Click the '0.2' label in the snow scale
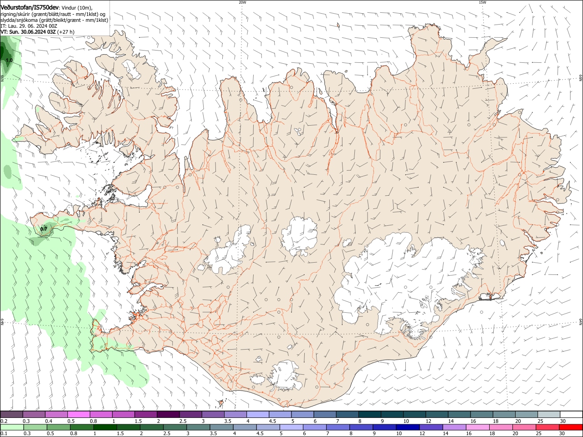The height and width of the screenshot is (437, 583). click(4, 421)
